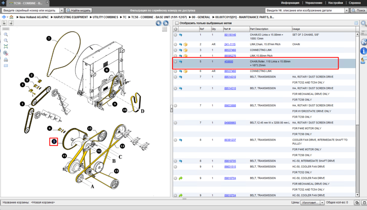
Task: Fit the diagram to the window
Action: [x=6, y=47]
